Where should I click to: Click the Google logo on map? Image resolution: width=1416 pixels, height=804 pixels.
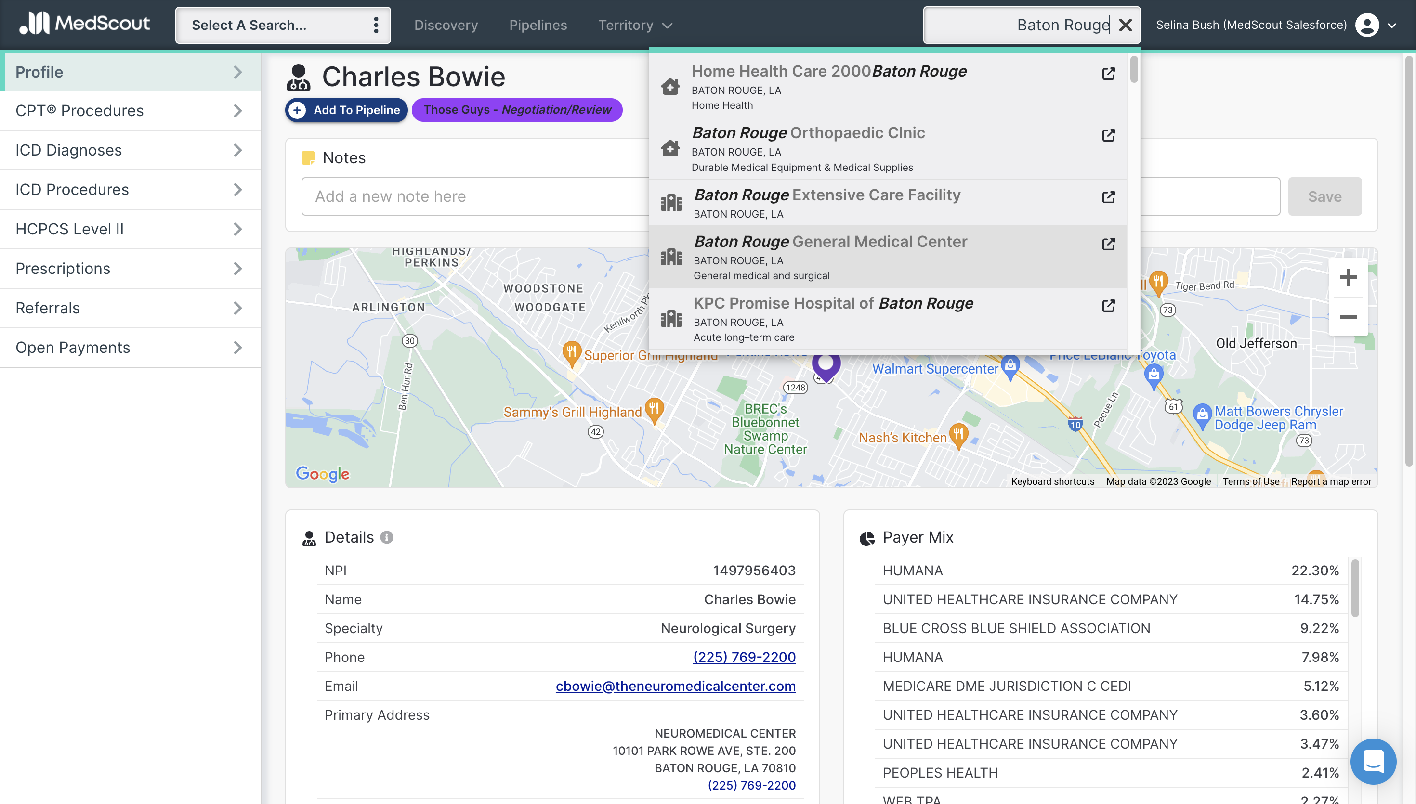point(323,473)
